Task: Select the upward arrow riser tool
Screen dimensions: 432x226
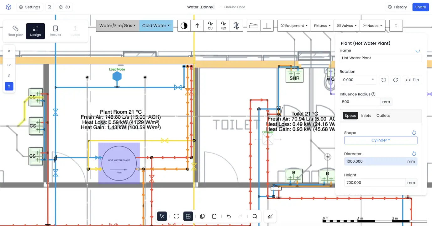Action: pyautogui.click(x=197, y=26)
